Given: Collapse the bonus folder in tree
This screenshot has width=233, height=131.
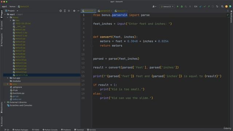Looking at the screenshot, I should (x=8, y=17).
